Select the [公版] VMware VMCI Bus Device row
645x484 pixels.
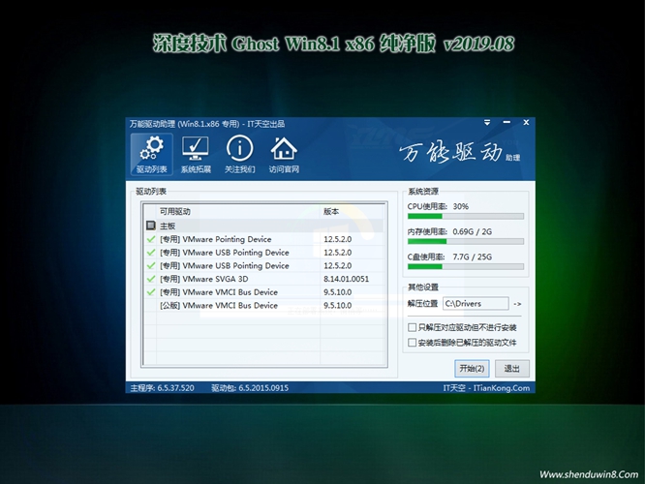click(230, 306)
